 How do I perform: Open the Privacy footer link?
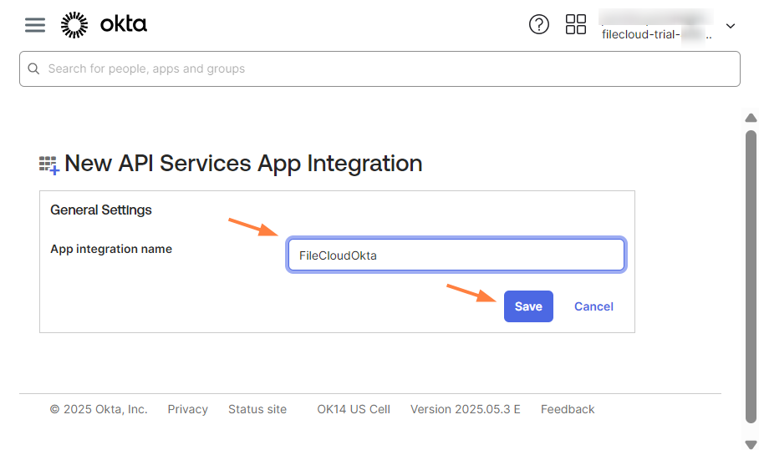click(x=187, y=409)
